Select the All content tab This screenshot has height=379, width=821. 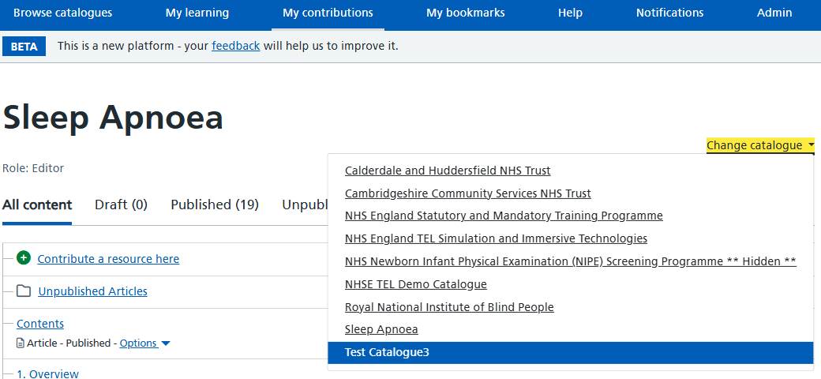point(37,205)
